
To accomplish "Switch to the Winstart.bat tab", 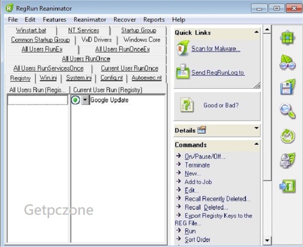I will click(x=31, y=30).
